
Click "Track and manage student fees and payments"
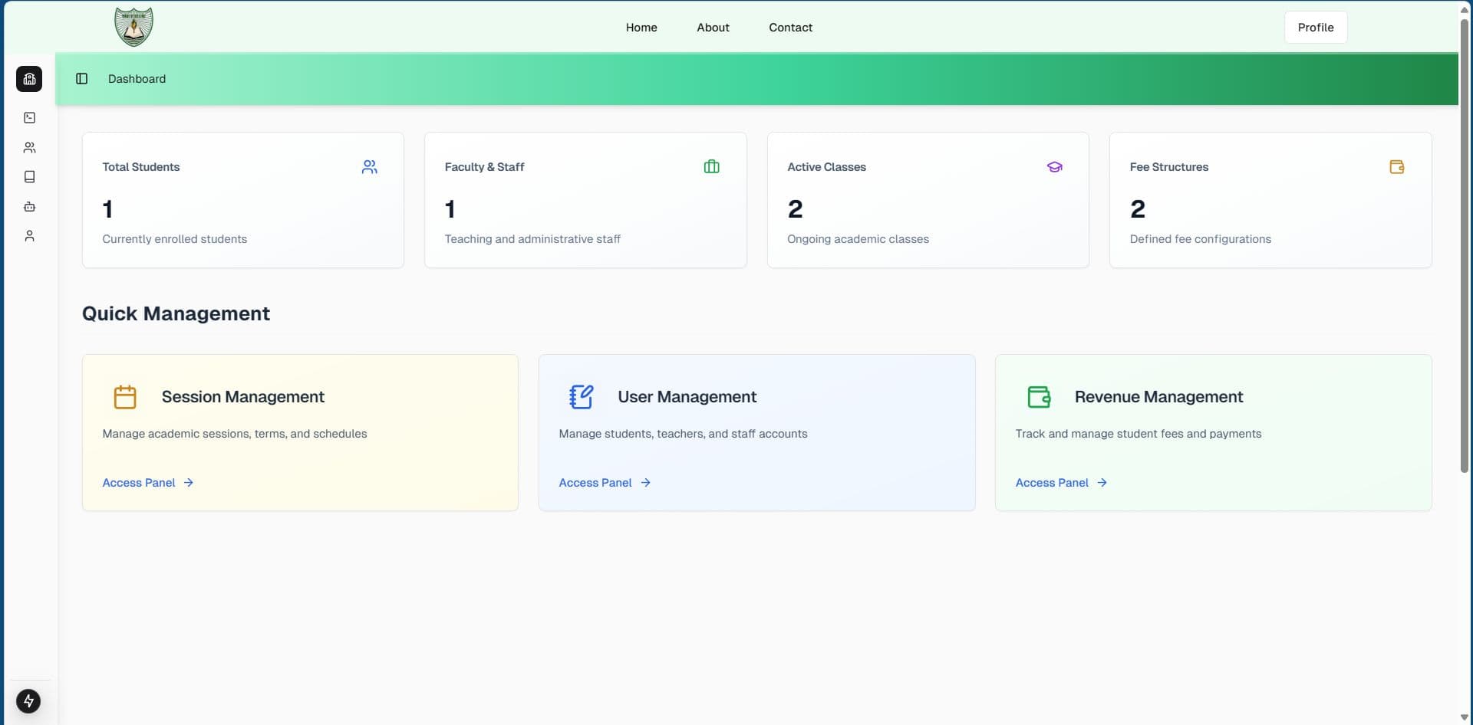click(x=1138, y=434)
